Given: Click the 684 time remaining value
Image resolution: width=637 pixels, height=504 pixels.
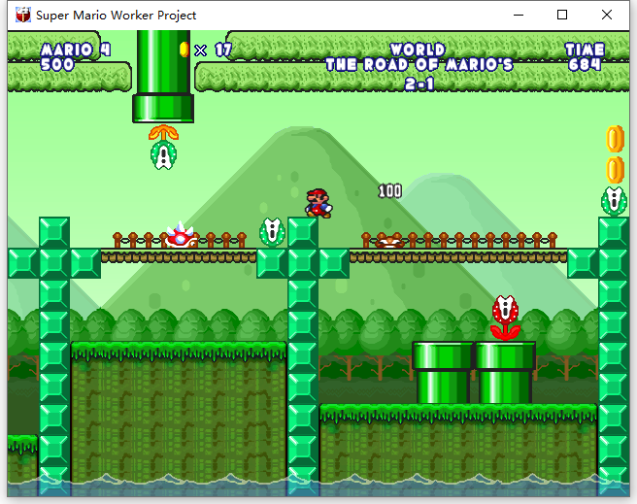Looking at the screenshot, I should [x=585, y=64].
